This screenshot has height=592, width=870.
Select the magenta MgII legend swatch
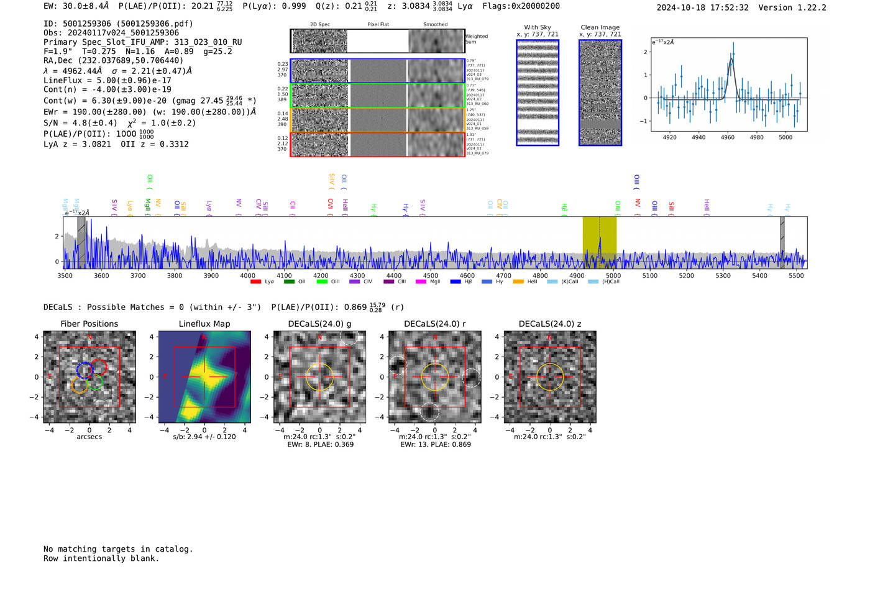(421, 282)
